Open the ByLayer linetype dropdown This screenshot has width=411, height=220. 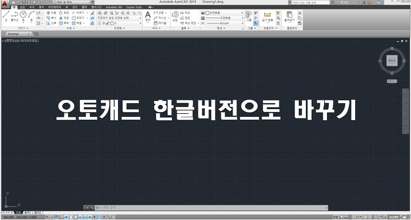[x=225, y=23]
